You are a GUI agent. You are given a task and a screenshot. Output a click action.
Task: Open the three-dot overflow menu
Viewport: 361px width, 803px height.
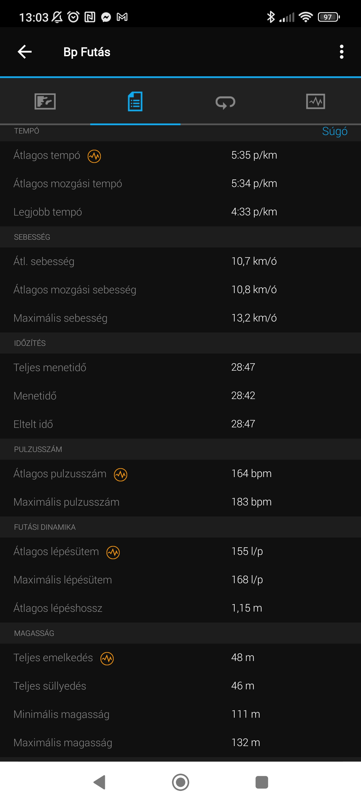[x=341, y=52]
